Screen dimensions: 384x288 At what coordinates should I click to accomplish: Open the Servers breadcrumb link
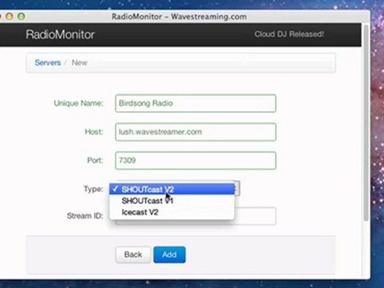tap(48, 63)
